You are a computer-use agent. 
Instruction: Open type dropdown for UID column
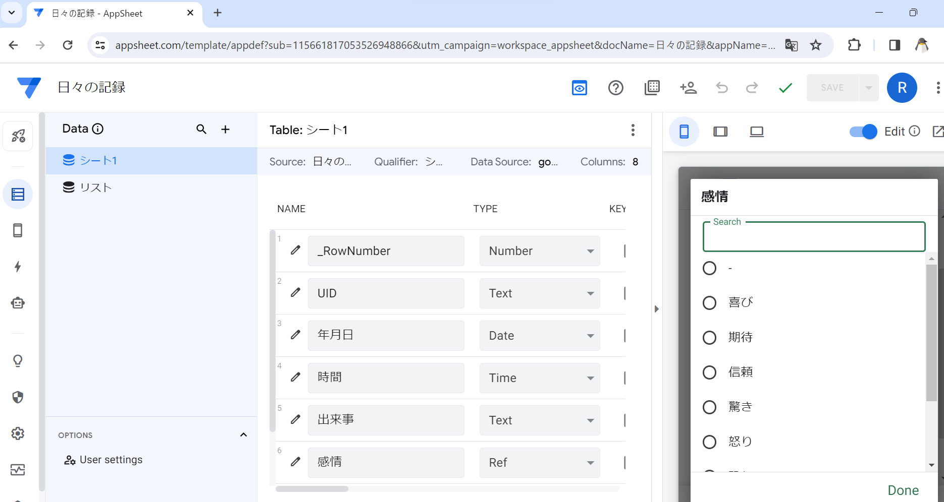tap(540, 293)
